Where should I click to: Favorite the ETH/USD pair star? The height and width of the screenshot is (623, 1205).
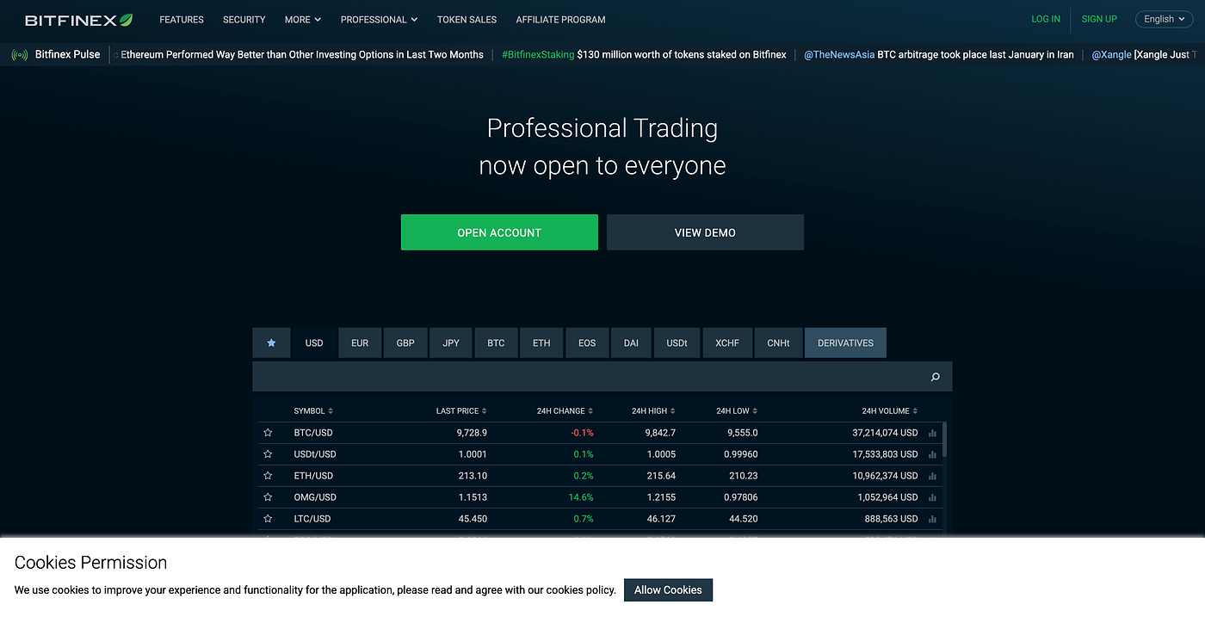click(x=268, y=476)
